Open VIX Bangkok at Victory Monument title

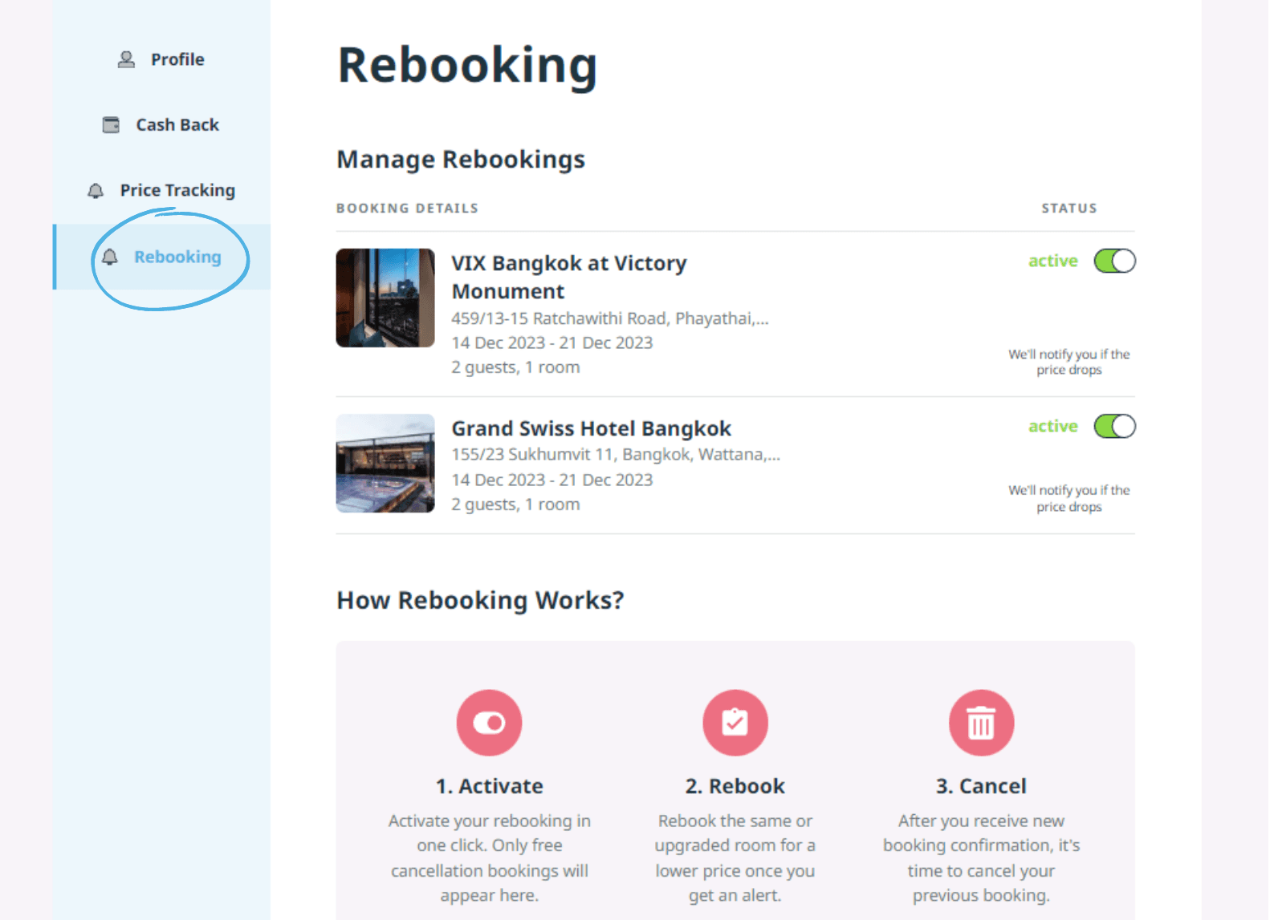click(x=568, y=278)
